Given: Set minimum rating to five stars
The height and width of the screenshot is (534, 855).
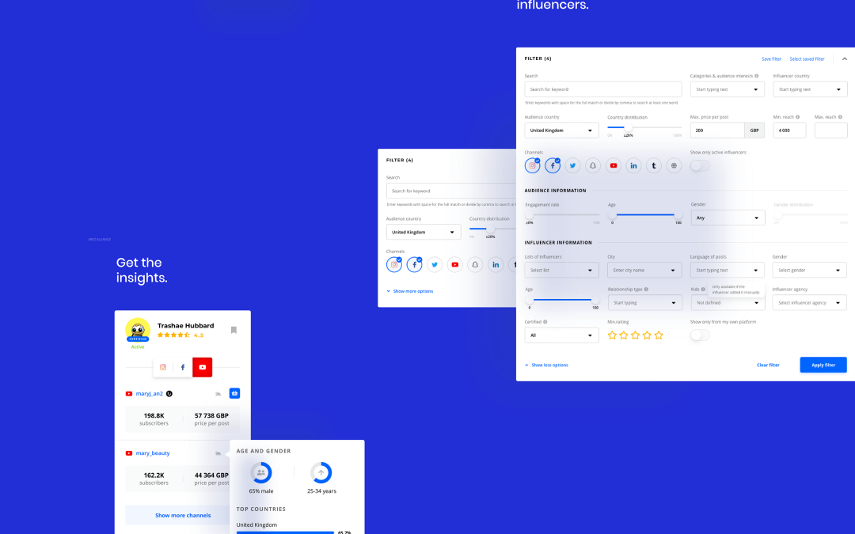Looking at the screenshot, I should 659,335.
